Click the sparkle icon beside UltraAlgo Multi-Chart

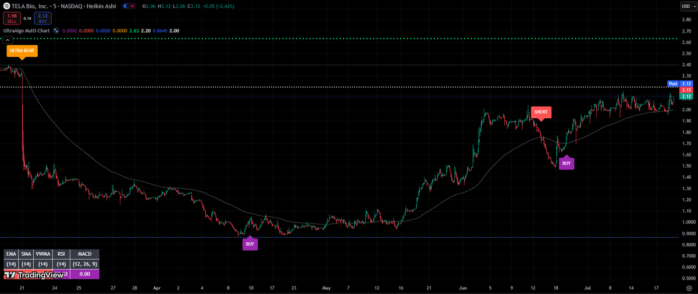coord(56,30)
